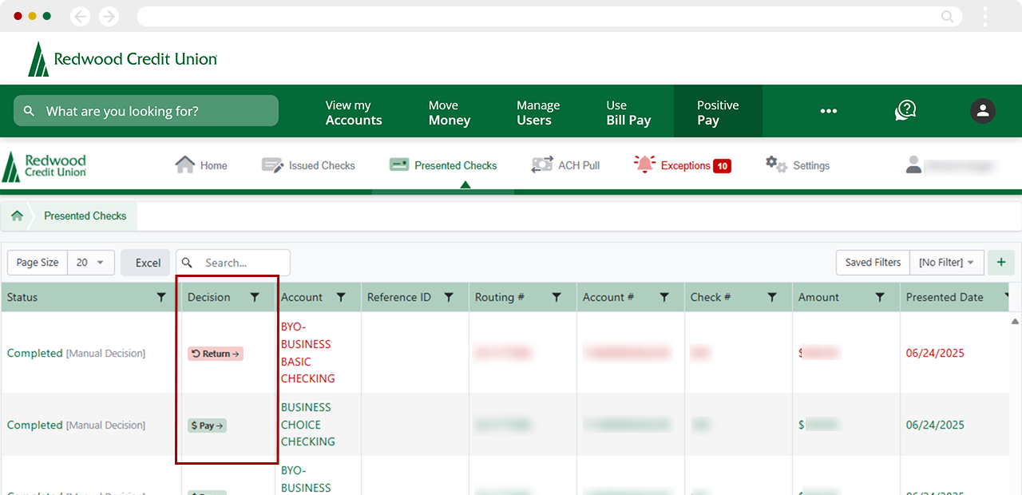The height and width of the screenshot is (495, 1022).
Task: Open the Settings tab
Action: [x=798, y=165]
